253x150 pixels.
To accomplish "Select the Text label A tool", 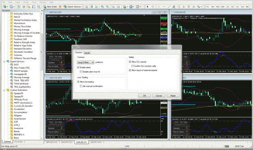I will click(184, 6).
